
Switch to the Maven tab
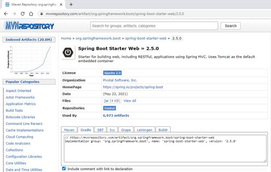[69, 130]
